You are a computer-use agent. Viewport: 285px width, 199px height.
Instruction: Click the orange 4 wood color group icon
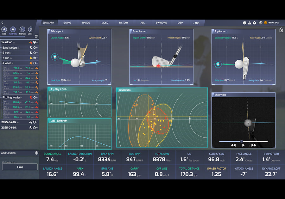tap(31, 63)
